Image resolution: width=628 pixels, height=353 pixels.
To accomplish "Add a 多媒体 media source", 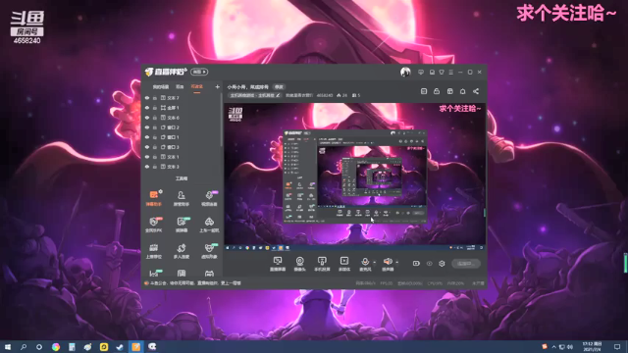I will coord(344,264).
